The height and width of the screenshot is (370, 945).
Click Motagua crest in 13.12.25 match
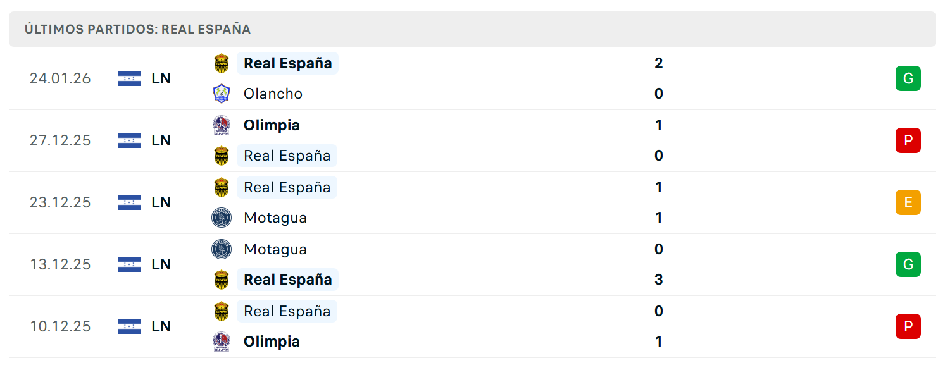coord(221,249)
